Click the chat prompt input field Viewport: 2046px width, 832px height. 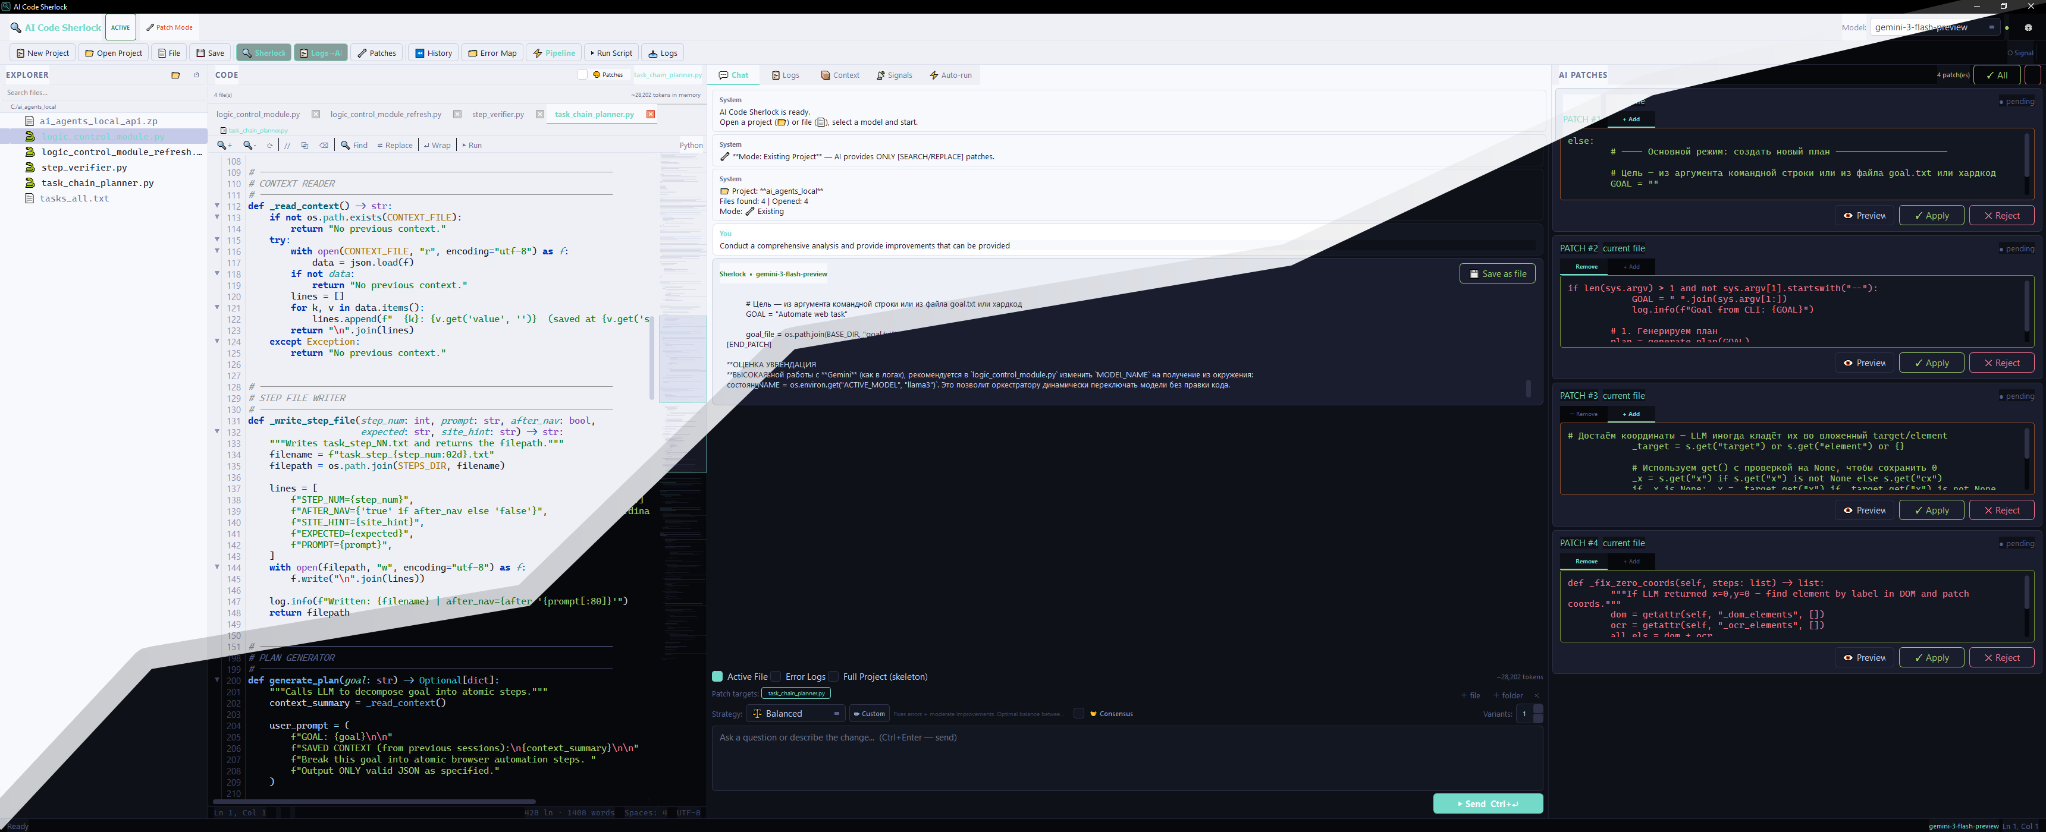tap(1126, 757)
